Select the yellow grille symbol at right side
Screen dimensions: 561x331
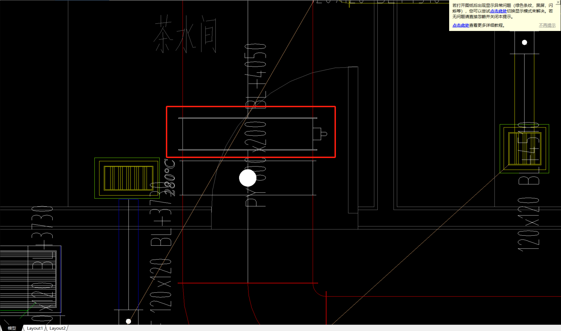[524, 148]
